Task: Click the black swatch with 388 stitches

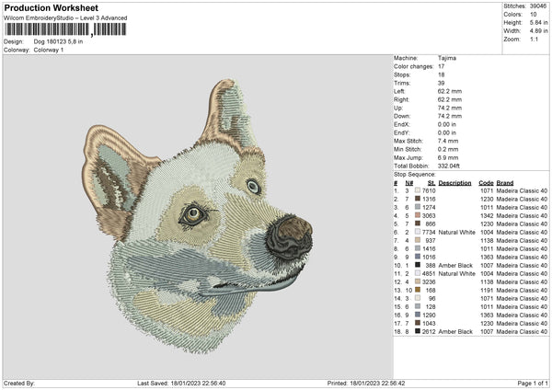Action: coord(418,265)
